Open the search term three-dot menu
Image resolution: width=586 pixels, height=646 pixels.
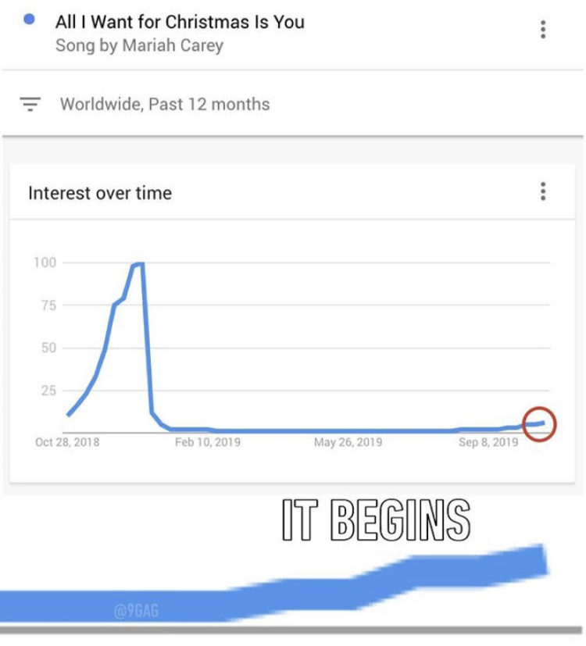pyautogui.click(x=543, y=30)
